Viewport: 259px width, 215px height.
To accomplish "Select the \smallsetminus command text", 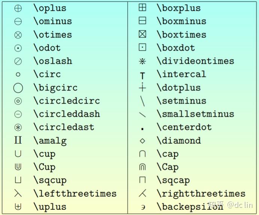I will [x=195, y=114].
